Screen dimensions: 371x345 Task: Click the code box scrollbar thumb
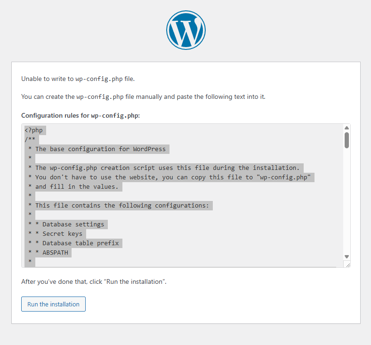pyautogui.click(x=347, y=140)
